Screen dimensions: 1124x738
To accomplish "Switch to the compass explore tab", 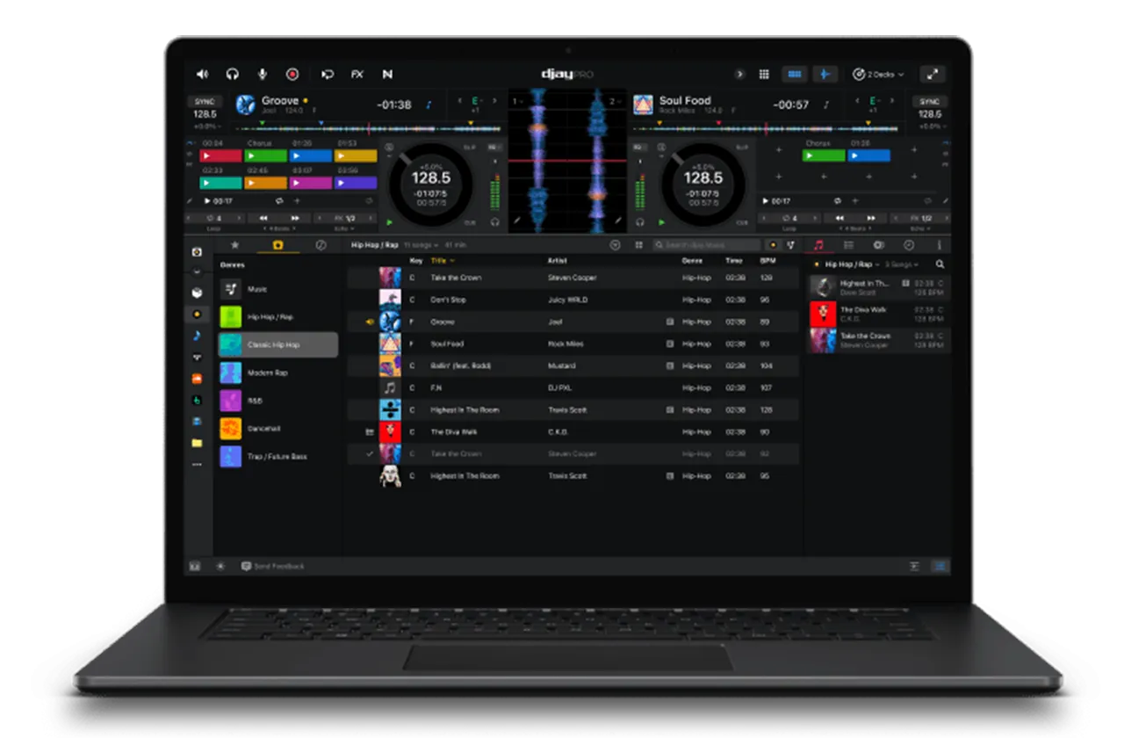I will tap(321, 245).
